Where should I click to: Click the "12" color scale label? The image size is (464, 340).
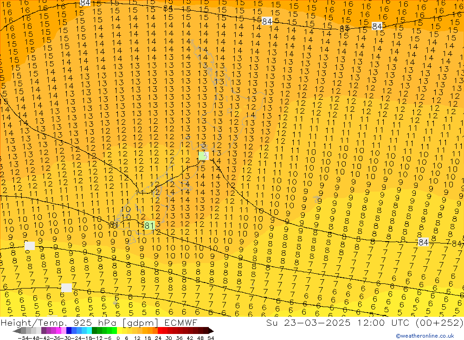137,338
